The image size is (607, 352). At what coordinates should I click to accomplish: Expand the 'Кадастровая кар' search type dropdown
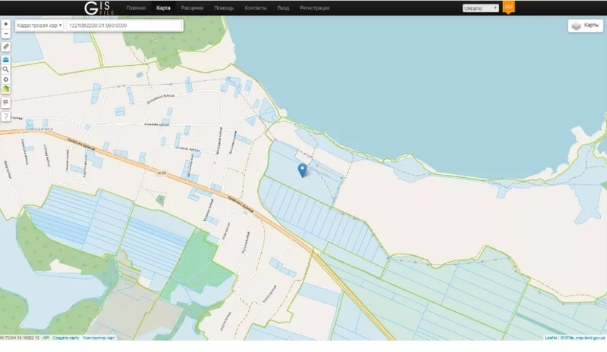coord(39,25)
